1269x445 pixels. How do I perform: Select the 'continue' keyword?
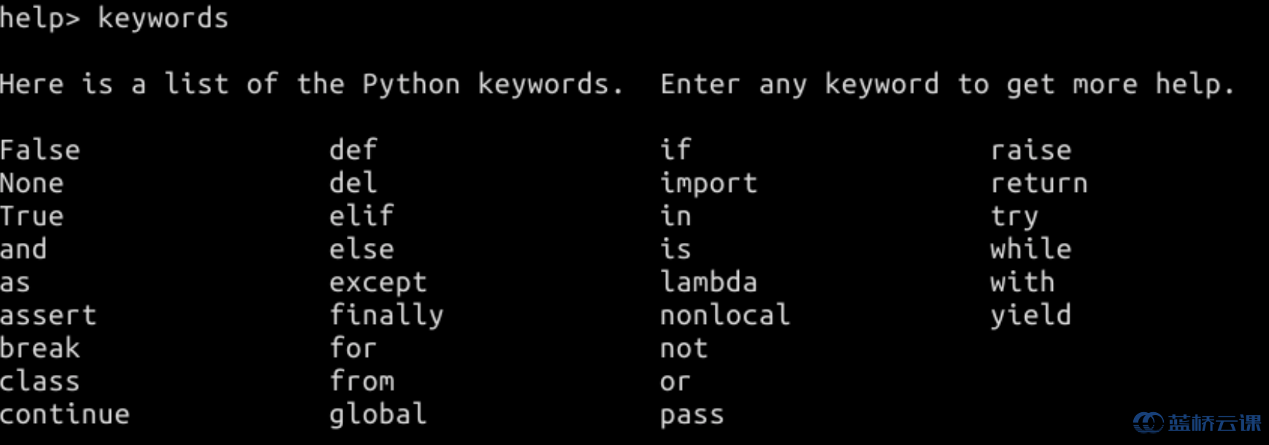65,414
